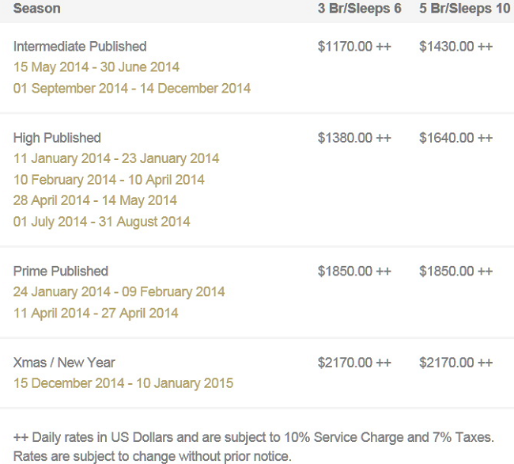The image size is (514, 464).
Task: Open 15 December 2014 - 10 January 2015 dates
Action: (123, 383)
